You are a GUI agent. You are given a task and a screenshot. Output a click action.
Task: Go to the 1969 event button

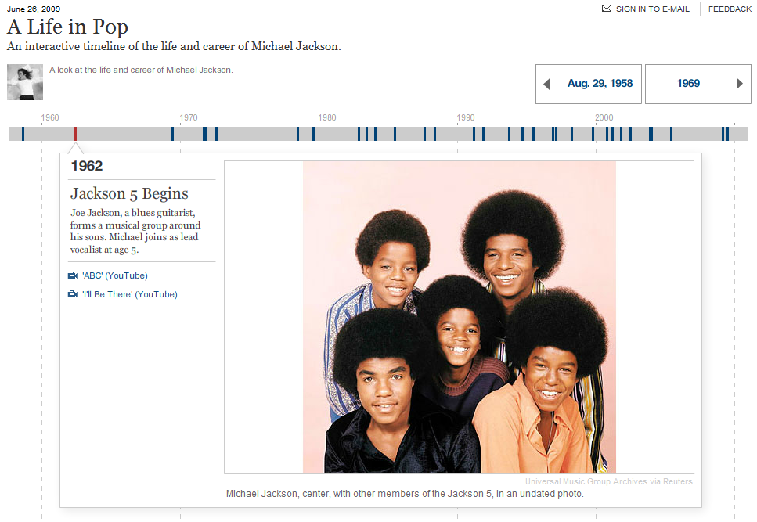(688, 84)
